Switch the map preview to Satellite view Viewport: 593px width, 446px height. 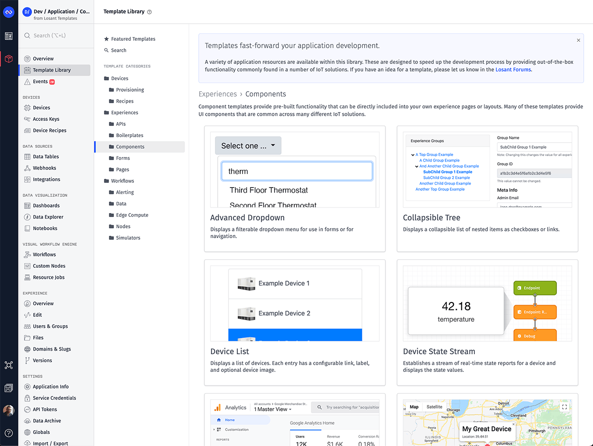[x=434, y=407]
